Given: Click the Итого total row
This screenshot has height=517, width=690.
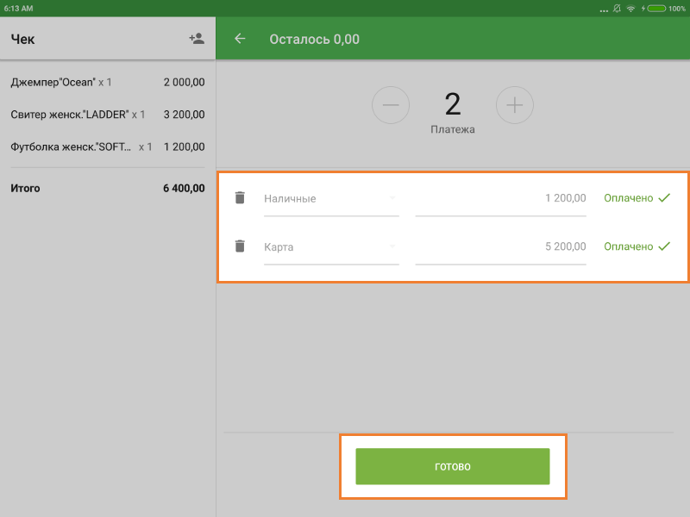Looking at the screenshot, I should pos(107,188).
